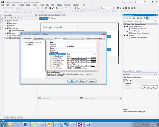Click the Sample Report title textbox
Image resolution: width=159 pixels, height=127 pixels.
coord(60,27)
